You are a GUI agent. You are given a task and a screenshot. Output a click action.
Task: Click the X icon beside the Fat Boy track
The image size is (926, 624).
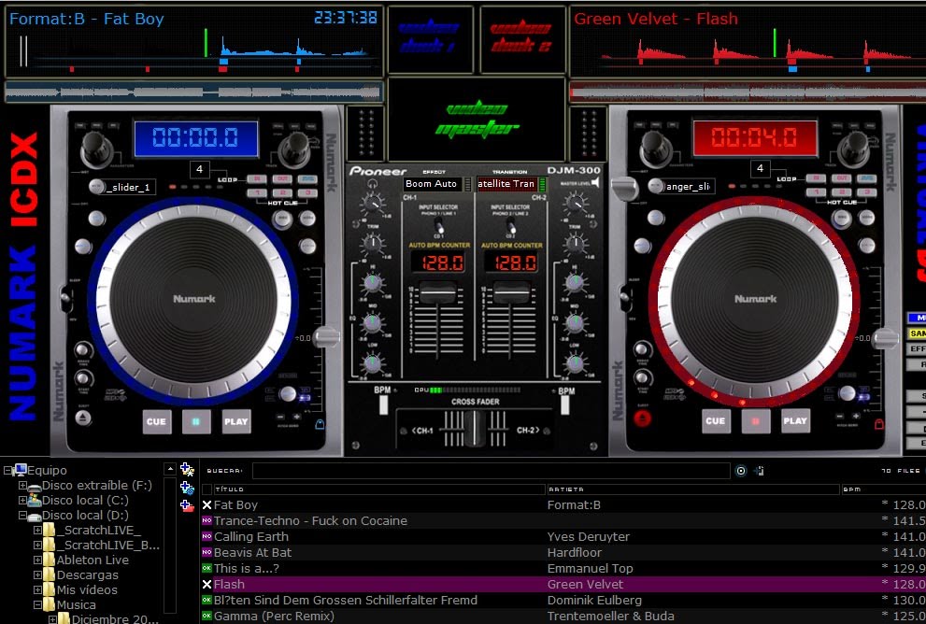[207, 505]
